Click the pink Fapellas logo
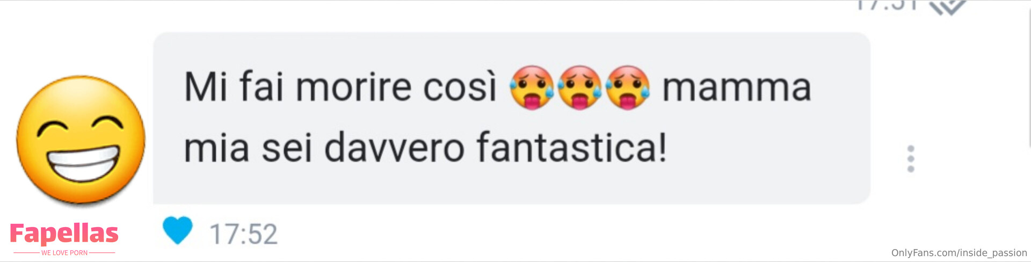 64,234
